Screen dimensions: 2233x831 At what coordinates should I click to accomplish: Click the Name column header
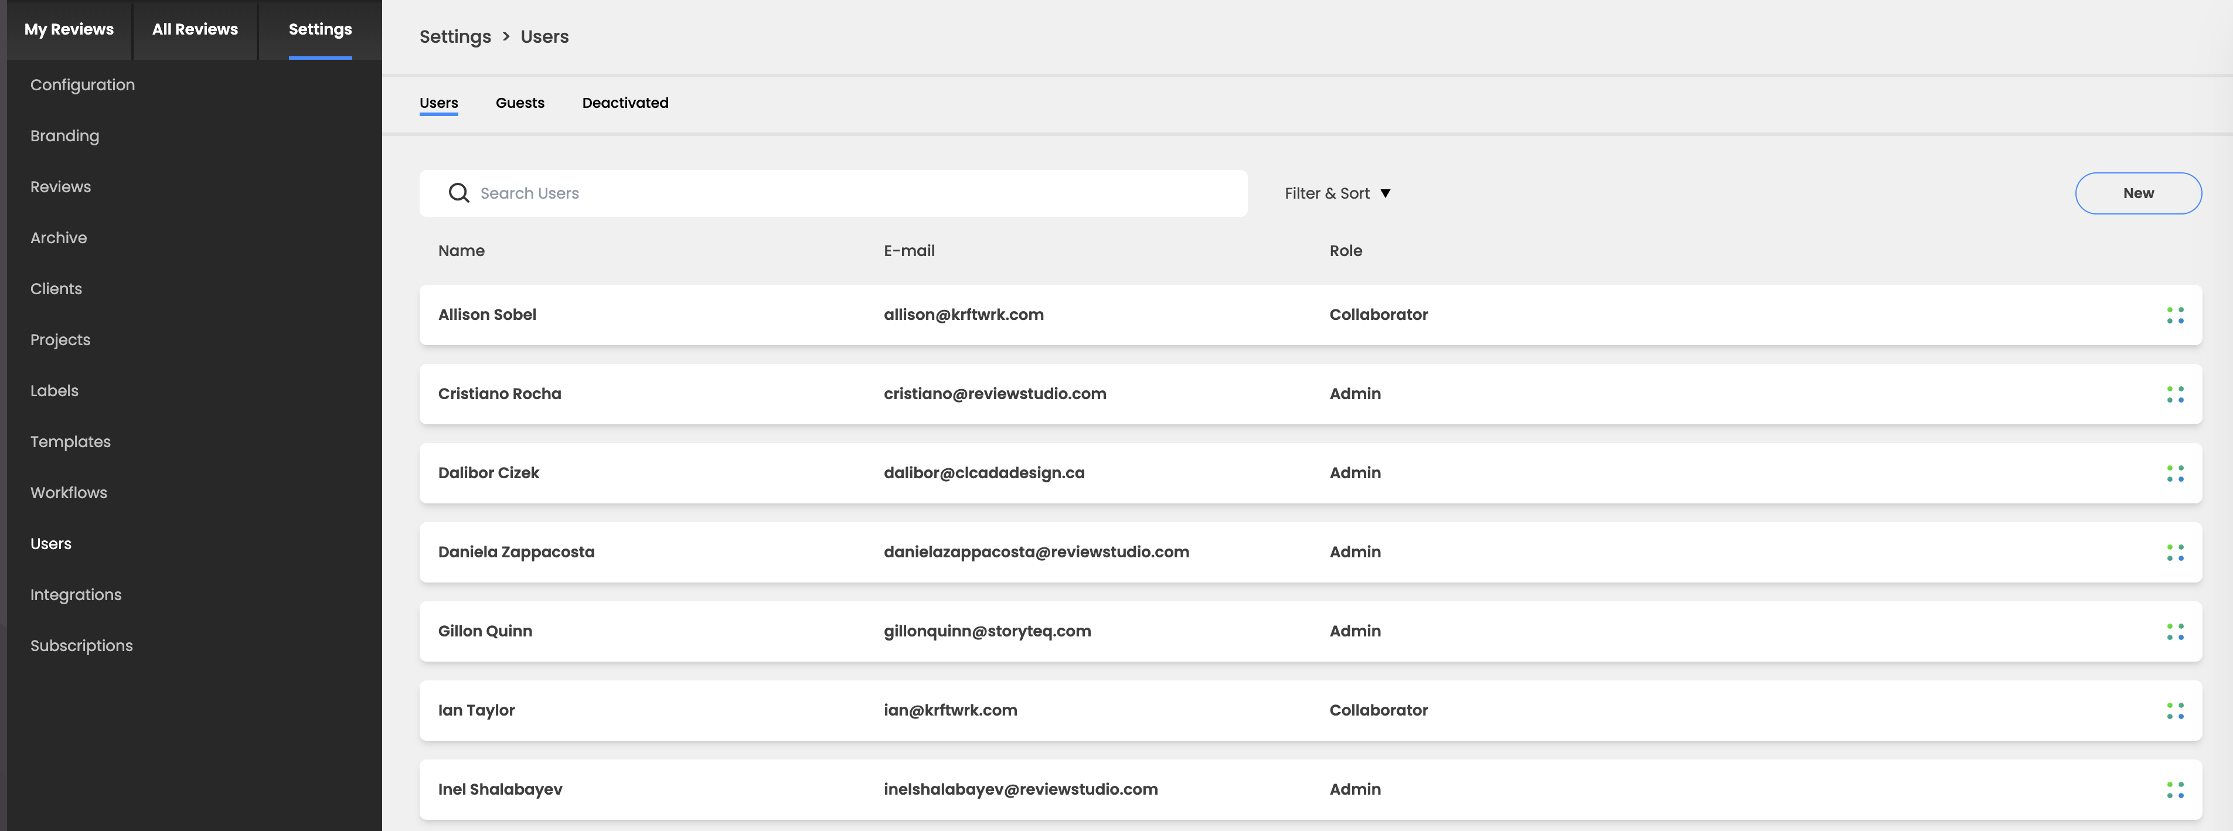tap(461, 250)
